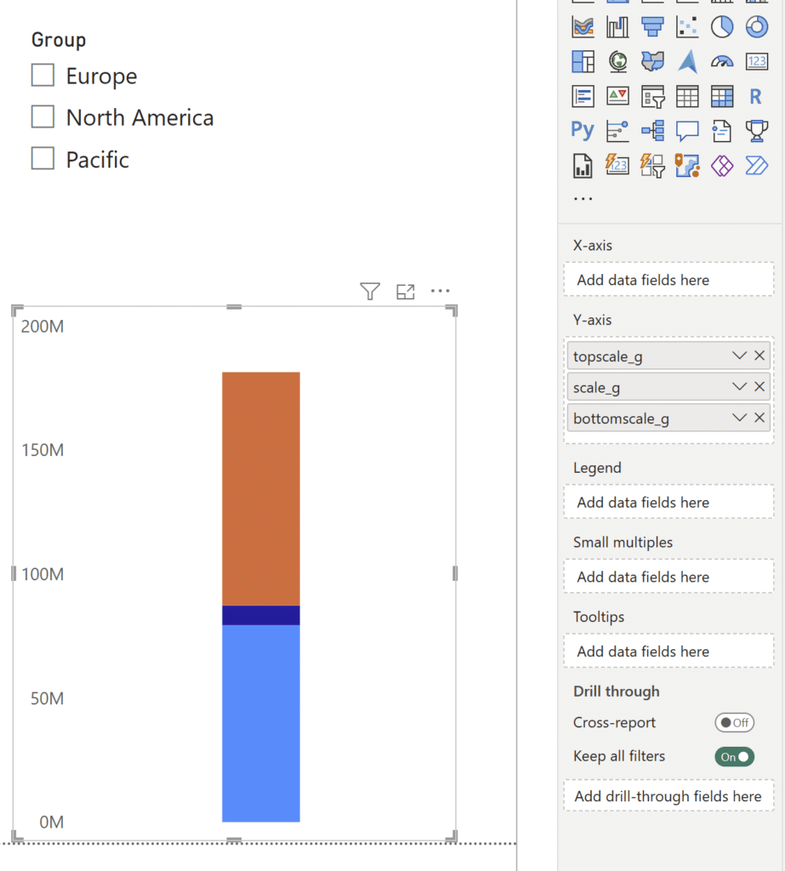Open focus mode for the chart
Viewport: 785px width, 871px height.
coord(405,291)
